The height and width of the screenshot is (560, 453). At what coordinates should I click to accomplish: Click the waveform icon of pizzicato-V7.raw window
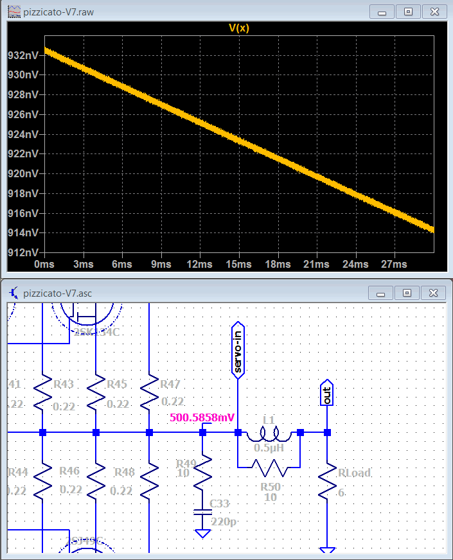click(x=14, y=12)
